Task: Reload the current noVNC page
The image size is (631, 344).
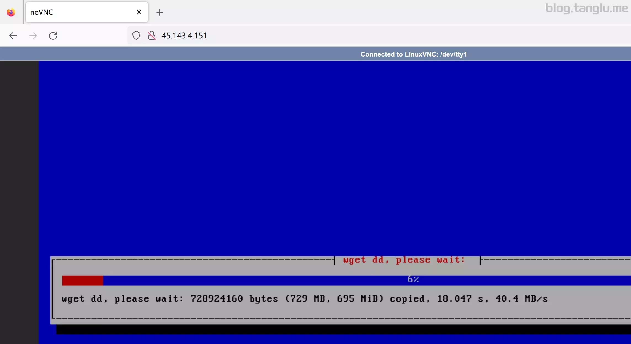Action: click(53, 36)
